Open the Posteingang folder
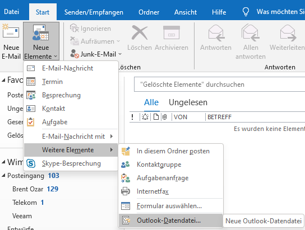 [x=25, y=176]
